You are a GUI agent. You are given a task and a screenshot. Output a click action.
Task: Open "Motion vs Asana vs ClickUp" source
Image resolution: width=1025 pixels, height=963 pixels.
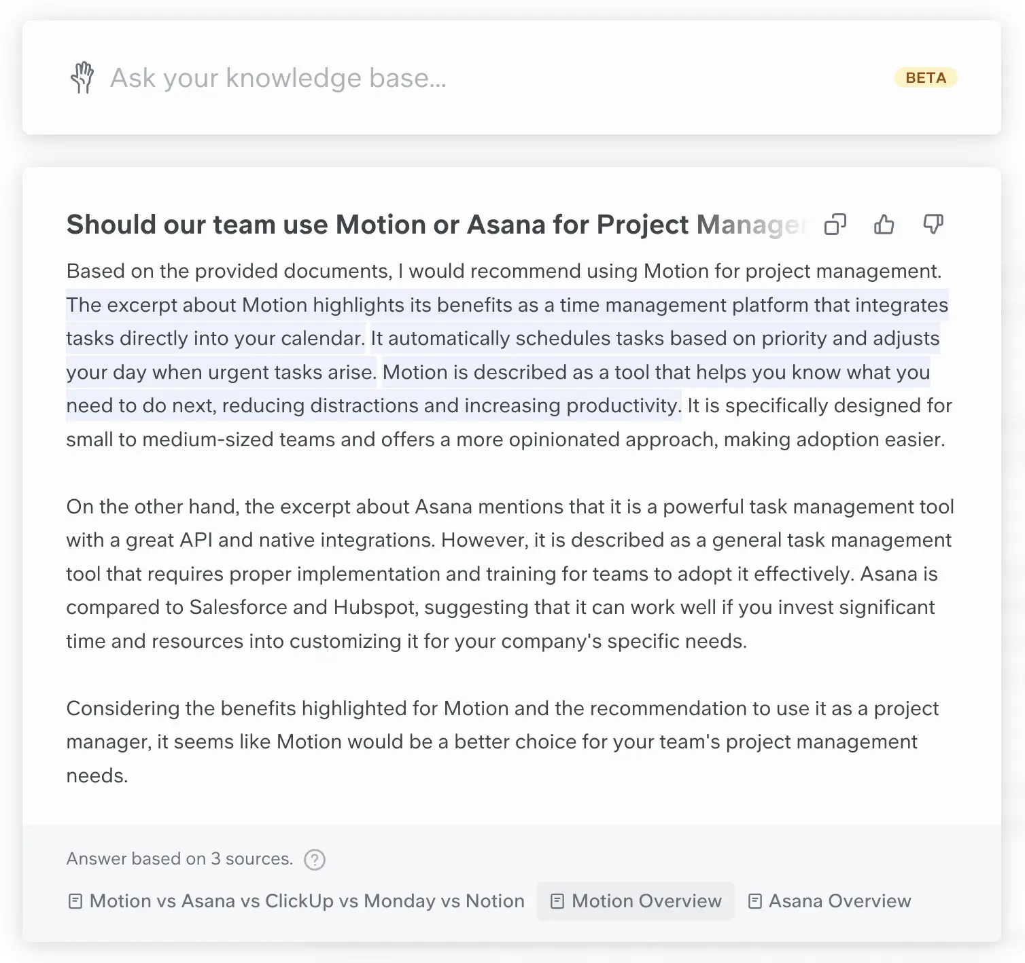click(x=307, y=901)
